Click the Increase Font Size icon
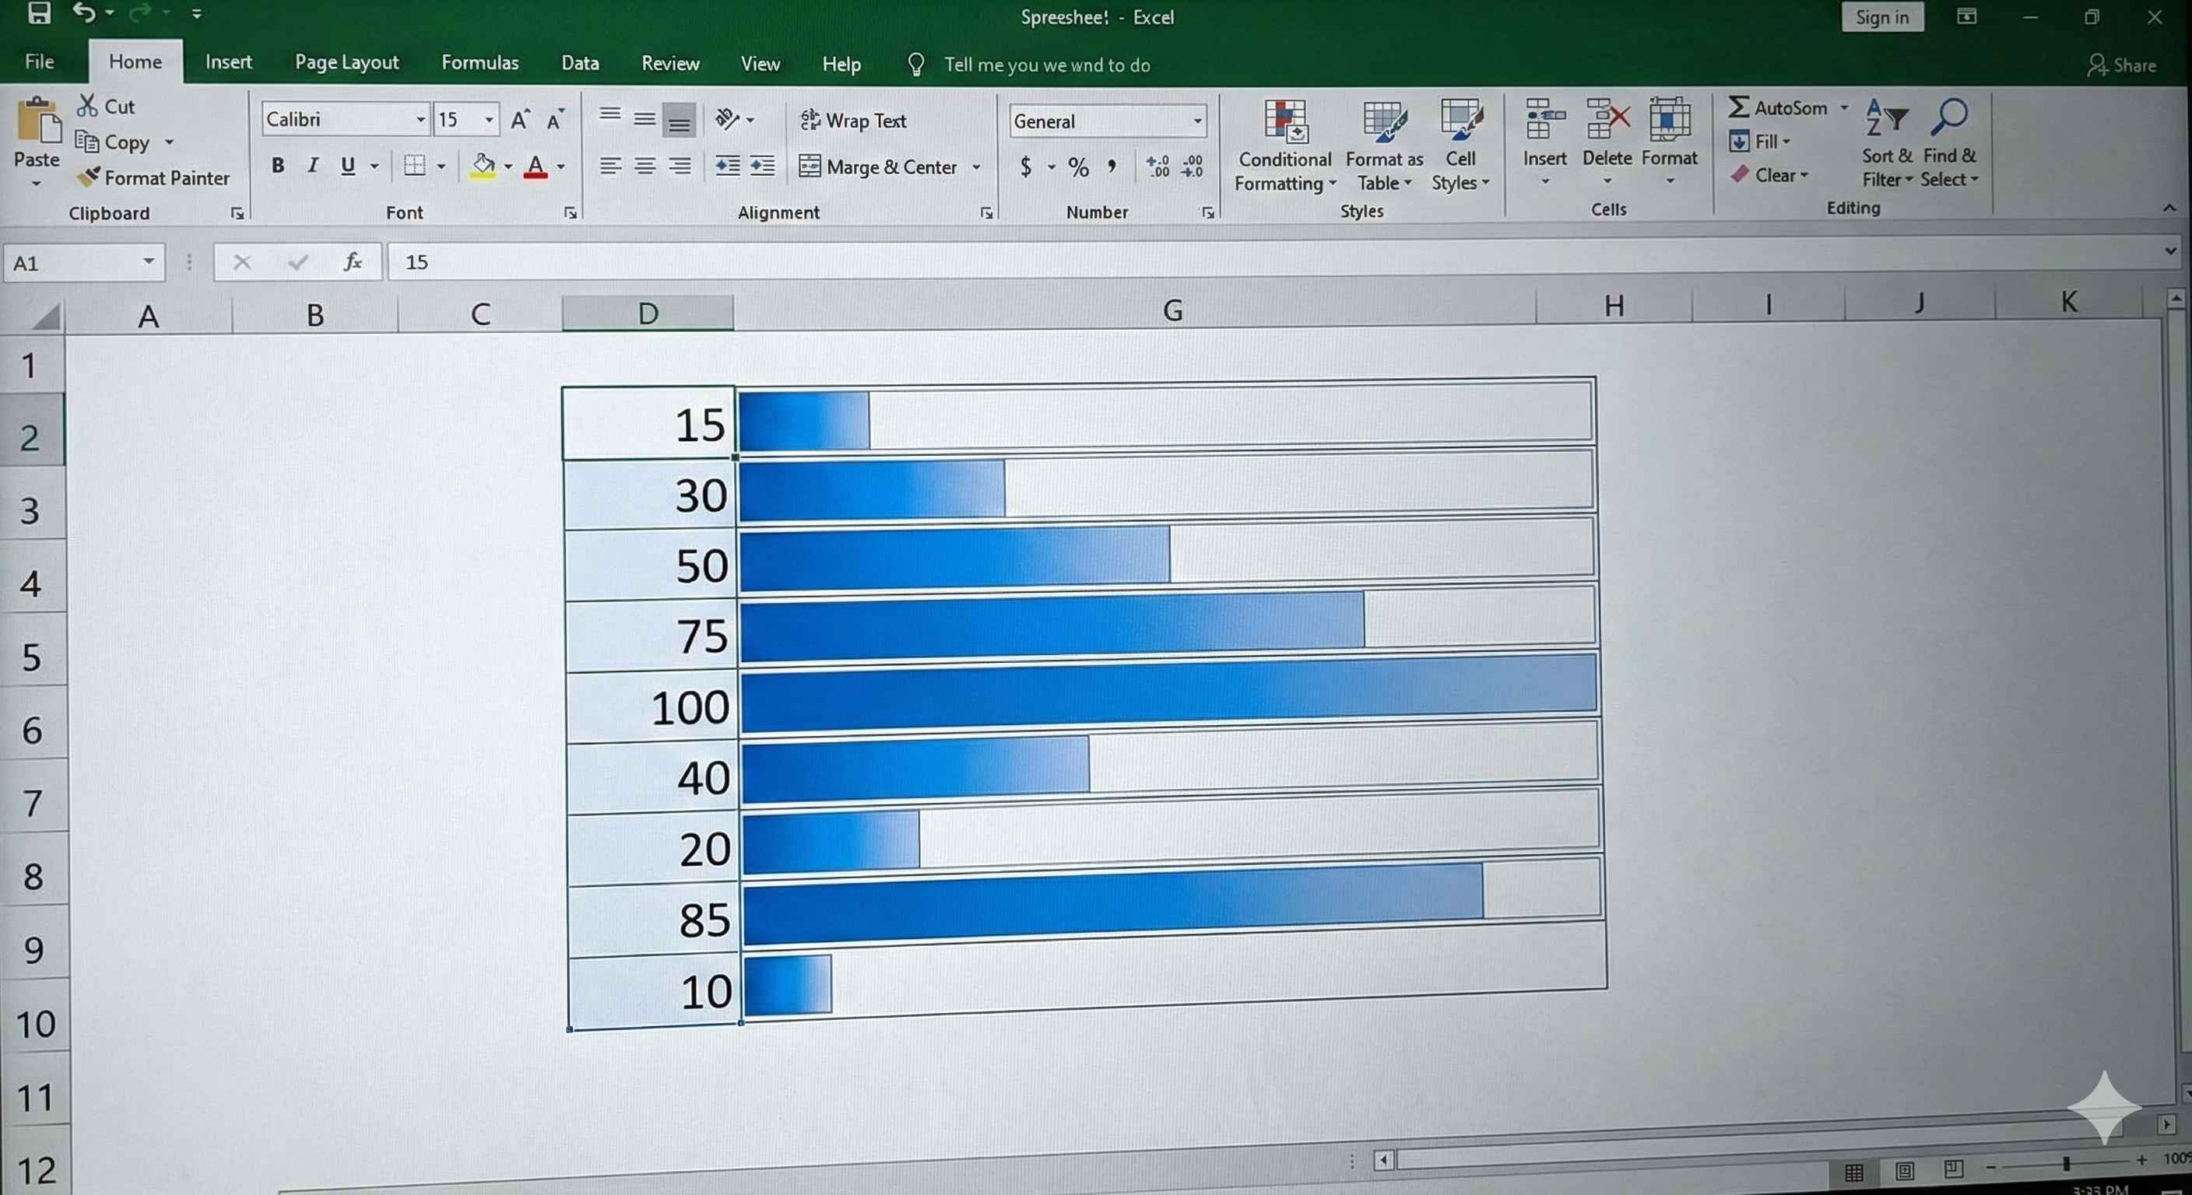Image resolution: width=2192 pixels, height=1195 pixels. (520, 120)
